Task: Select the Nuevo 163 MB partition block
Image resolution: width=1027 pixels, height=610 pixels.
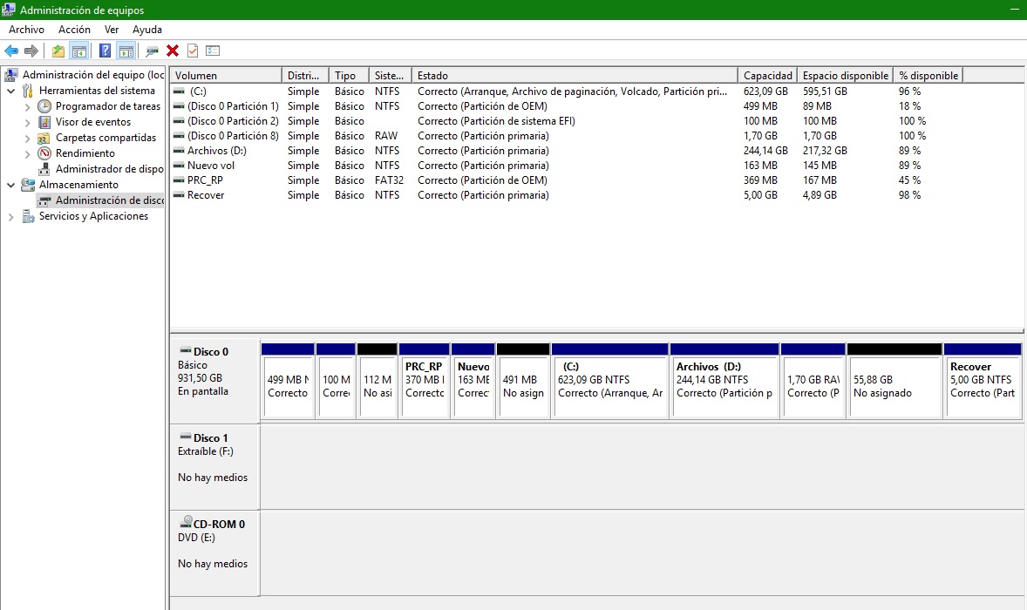Action: pos(473,380)
